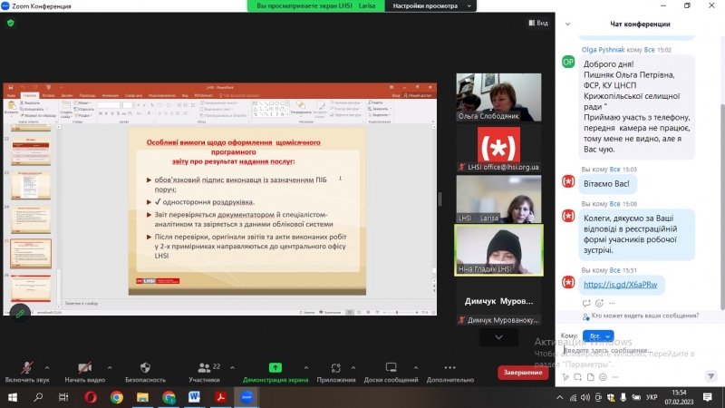The width and height of the screenshot is (725, 408).
Task: Click the green encryption shield icon
Action: 11,23
